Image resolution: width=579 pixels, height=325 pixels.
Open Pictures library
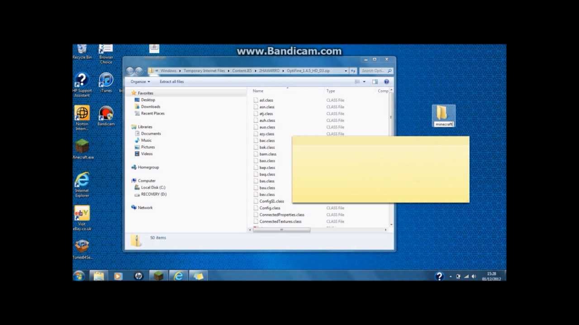pos(147,147)
